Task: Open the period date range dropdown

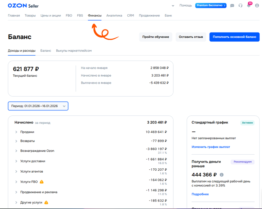Action: click(x=38, y=106)
